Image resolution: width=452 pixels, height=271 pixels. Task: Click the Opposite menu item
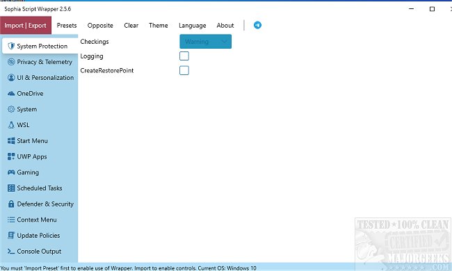[100, 26]
